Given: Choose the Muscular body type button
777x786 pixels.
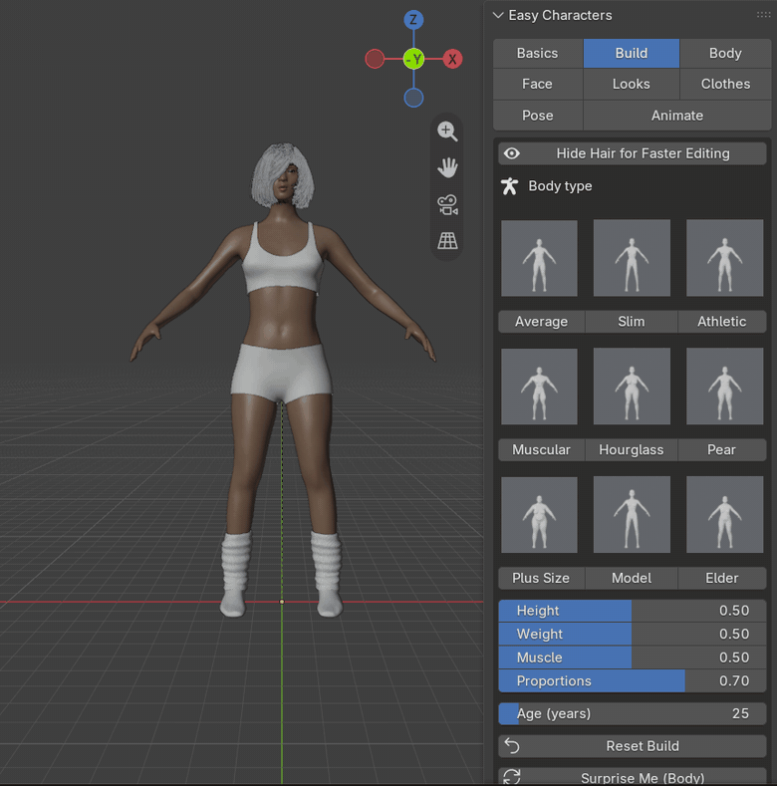Looking at the screenshot, I should coord(541,449).
